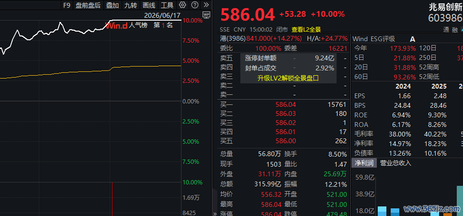Open the 叠加 overlay option
Screen dimensions: 463x216
pos(112,5)
